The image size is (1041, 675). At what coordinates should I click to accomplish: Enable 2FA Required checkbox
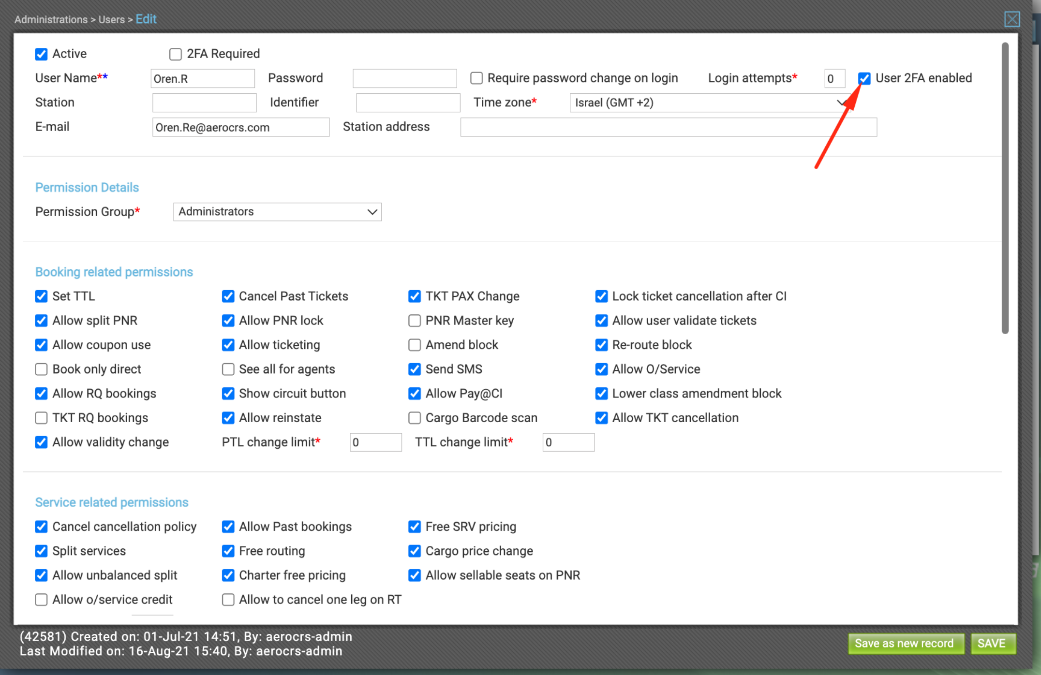tap(176, 54)
